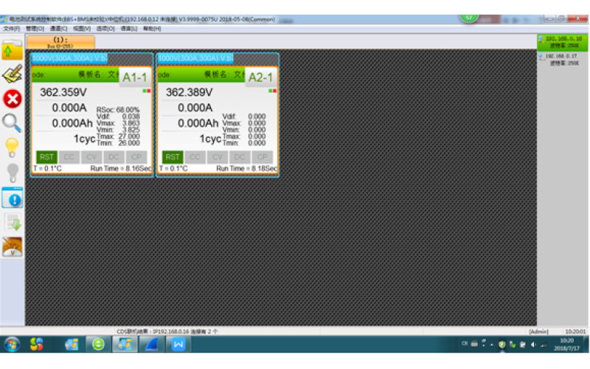Click DC button on channel A1-1
This screenshot has width=590, height=369.
tap(114, 157)
